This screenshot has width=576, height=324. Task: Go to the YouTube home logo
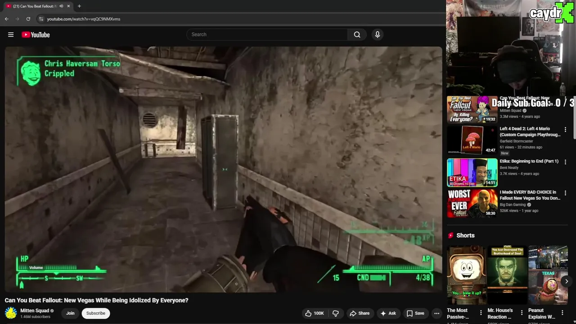pyautogui.click(x=36, y=35)
